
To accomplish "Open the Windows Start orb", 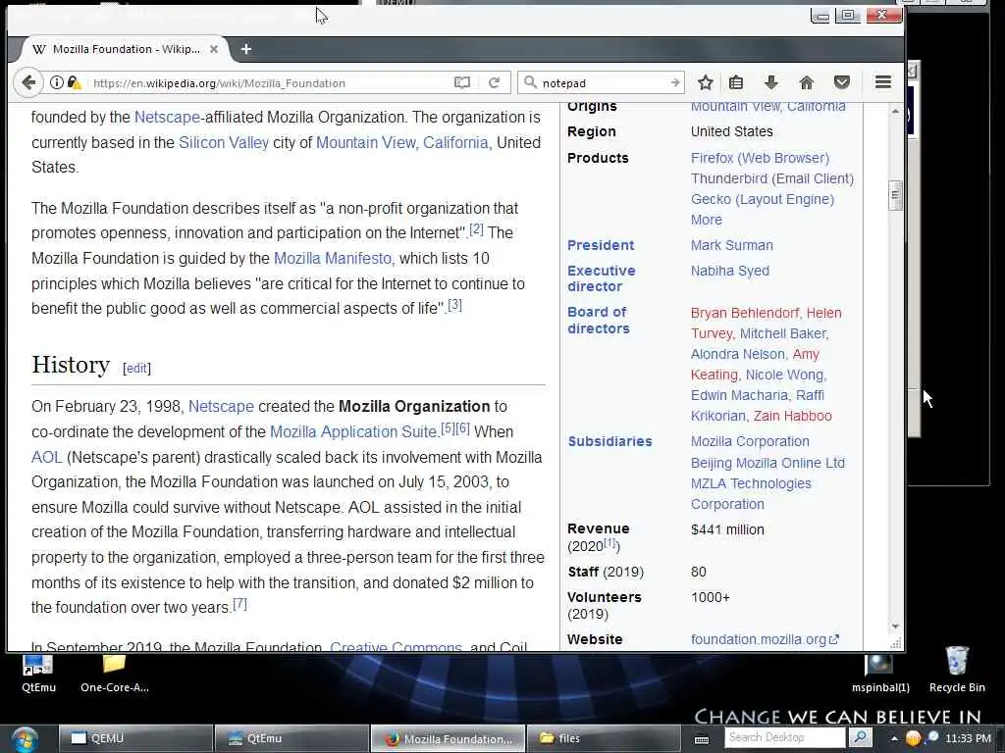I will click(24, 739).
